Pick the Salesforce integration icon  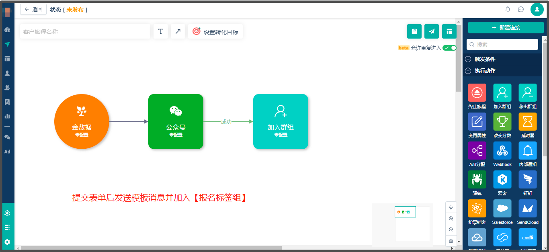(502, 209)
